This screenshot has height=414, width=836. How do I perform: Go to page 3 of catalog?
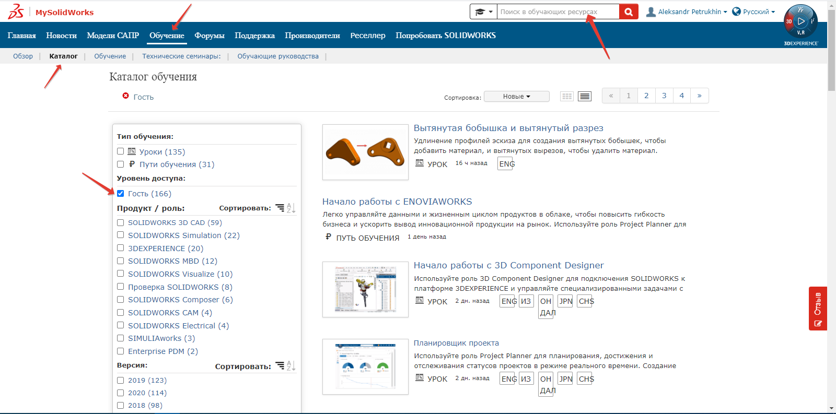click(664, 96)
